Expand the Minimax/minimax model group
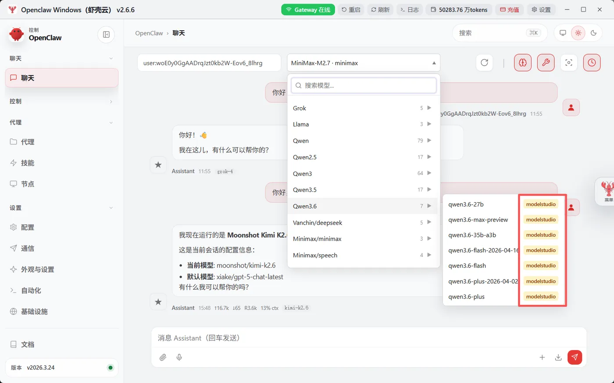 (363, 239)
